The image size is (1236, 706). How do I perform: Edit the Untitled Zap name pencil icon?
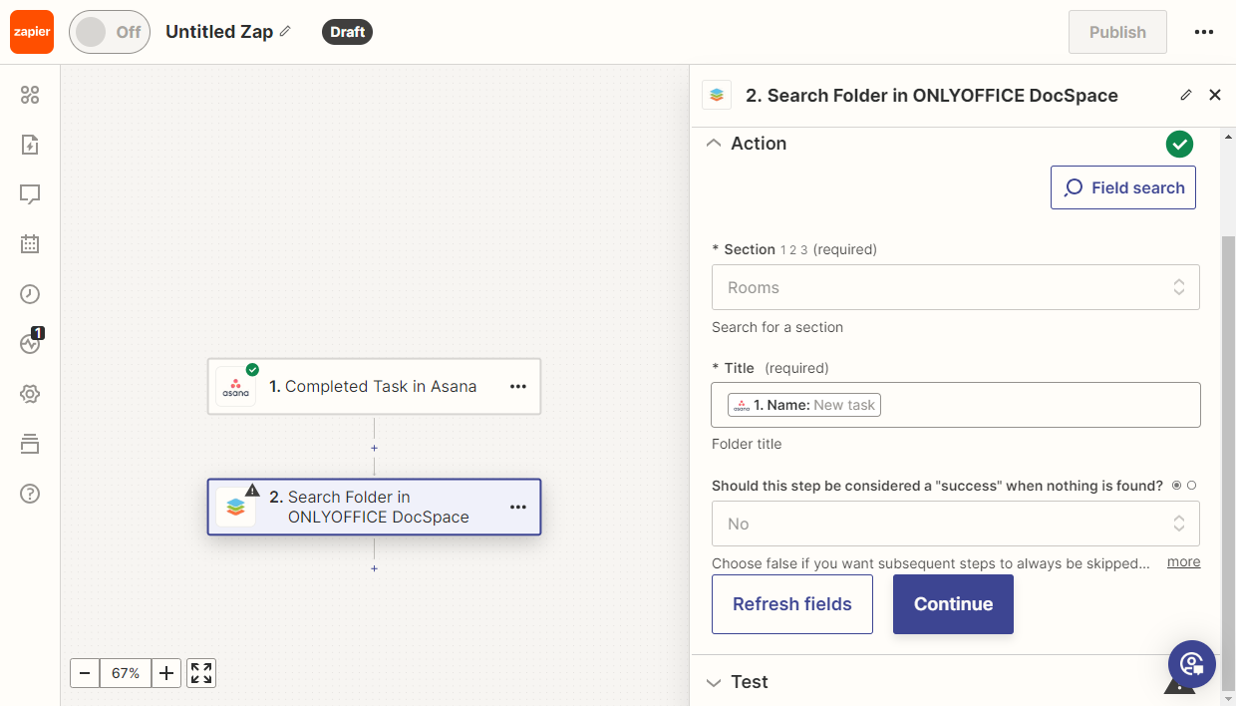point(285,32)
